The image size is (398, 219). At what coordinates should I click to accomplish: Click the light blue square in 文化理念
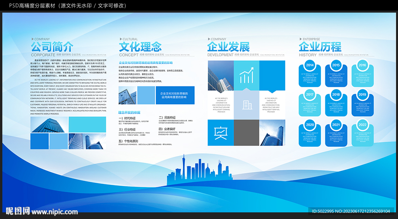pyautogui.click(x=146, y=95)
